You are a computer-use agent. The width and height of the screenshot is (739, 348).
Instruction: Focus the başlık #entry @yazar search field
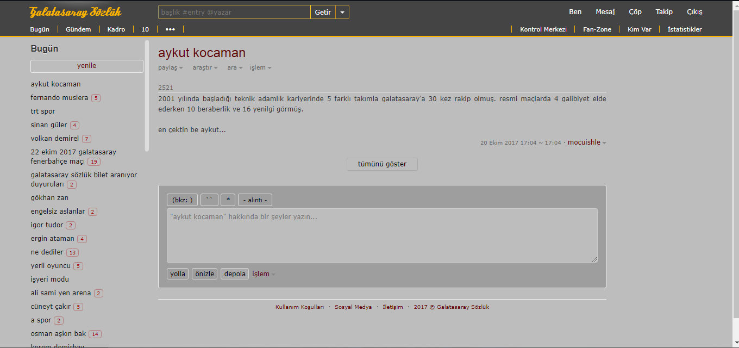tap(234, 12)
